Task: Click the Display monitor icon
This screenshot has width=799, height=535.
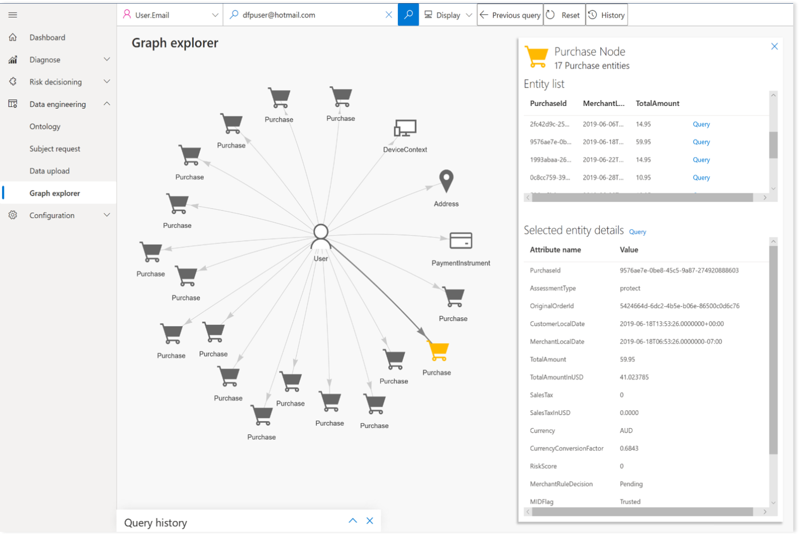Action: point(429,14)
